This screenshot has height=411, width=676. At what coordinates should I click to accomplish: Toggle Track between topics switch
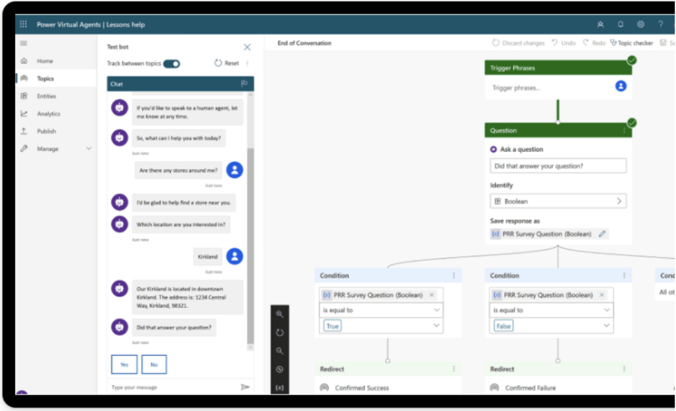(x=172, y=64)
